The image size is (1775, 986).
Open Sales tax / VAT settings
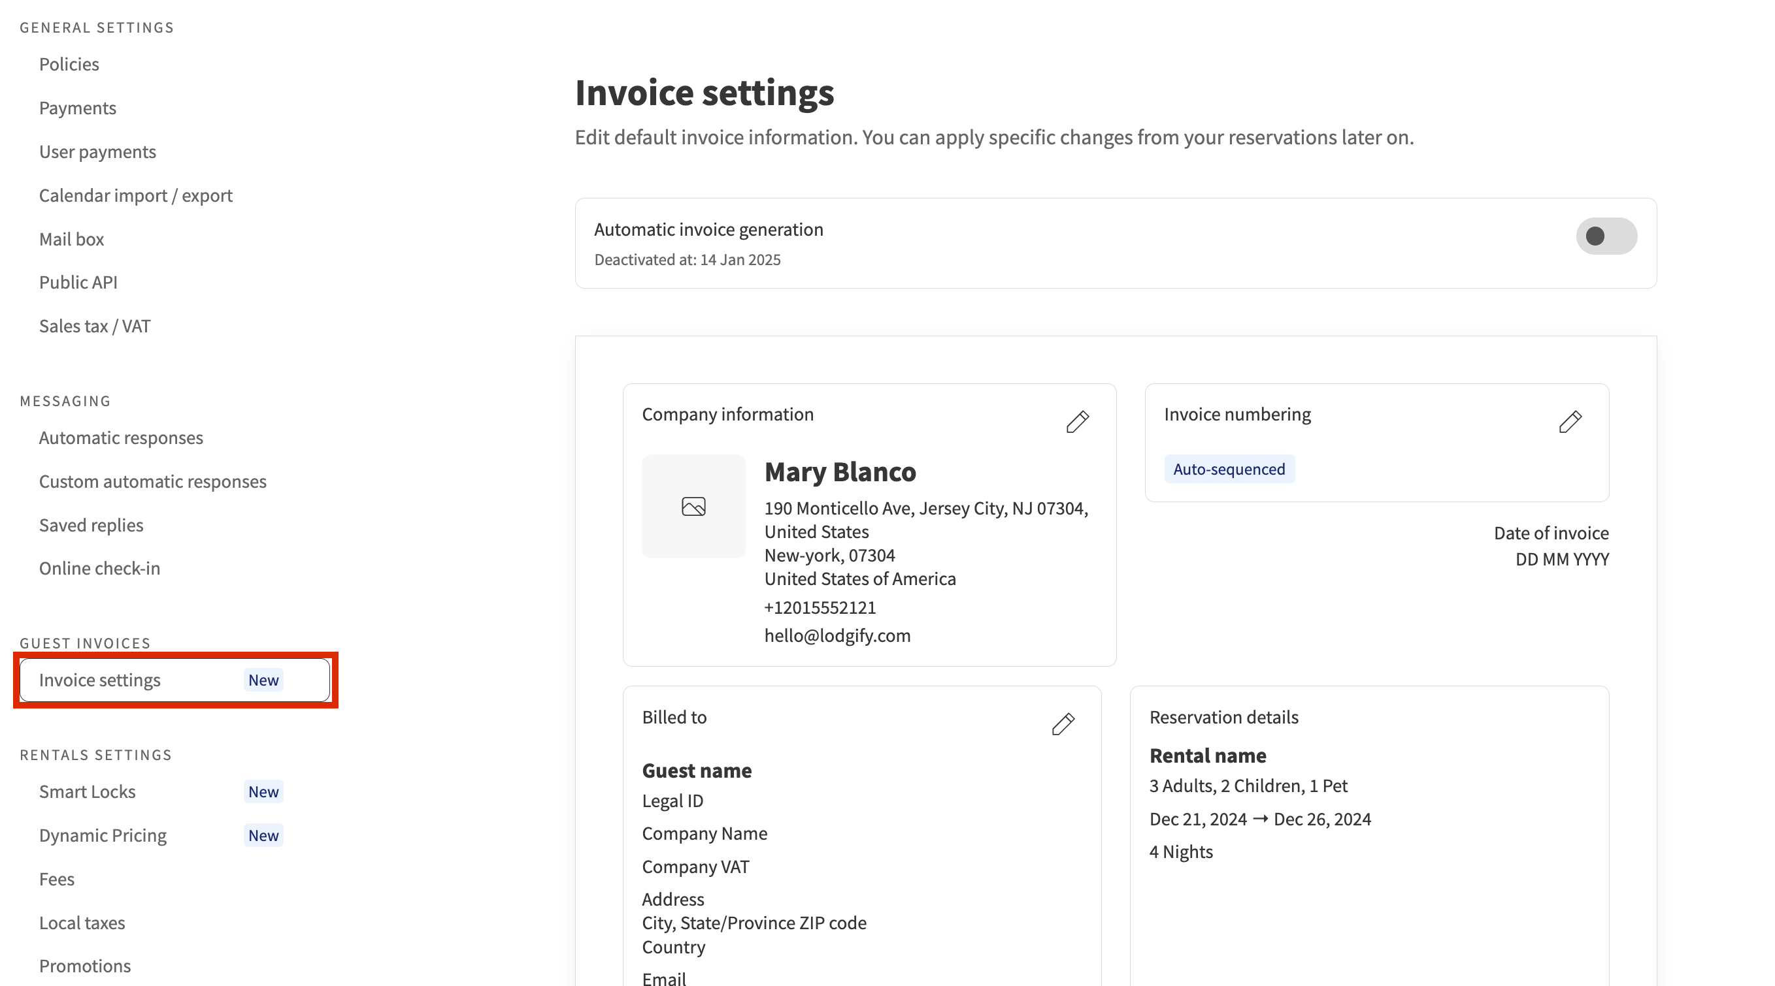(x=94, y=326)
